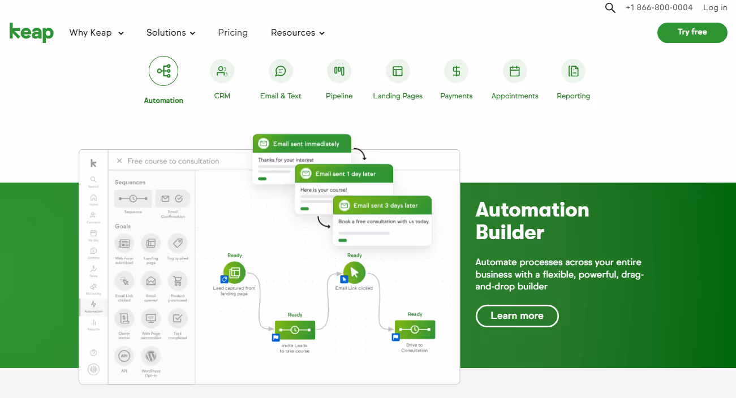Click the sidebar My Day calendar icon
The height and width of the screenshot is (398, 736).
(93, 233)
